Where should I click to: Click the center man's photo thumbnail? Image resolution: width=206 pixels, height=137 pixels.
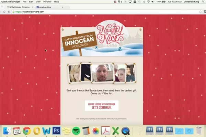pos(102,73)
